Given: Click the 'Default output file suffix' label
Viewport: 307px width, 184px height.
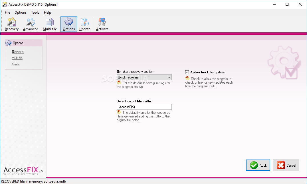Looking at the screenshot, I should click(x=134, y=101).
